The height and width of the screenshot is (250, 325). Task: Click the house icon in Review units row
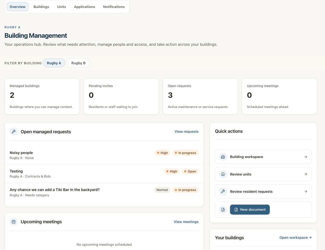(x=223, y=174)
